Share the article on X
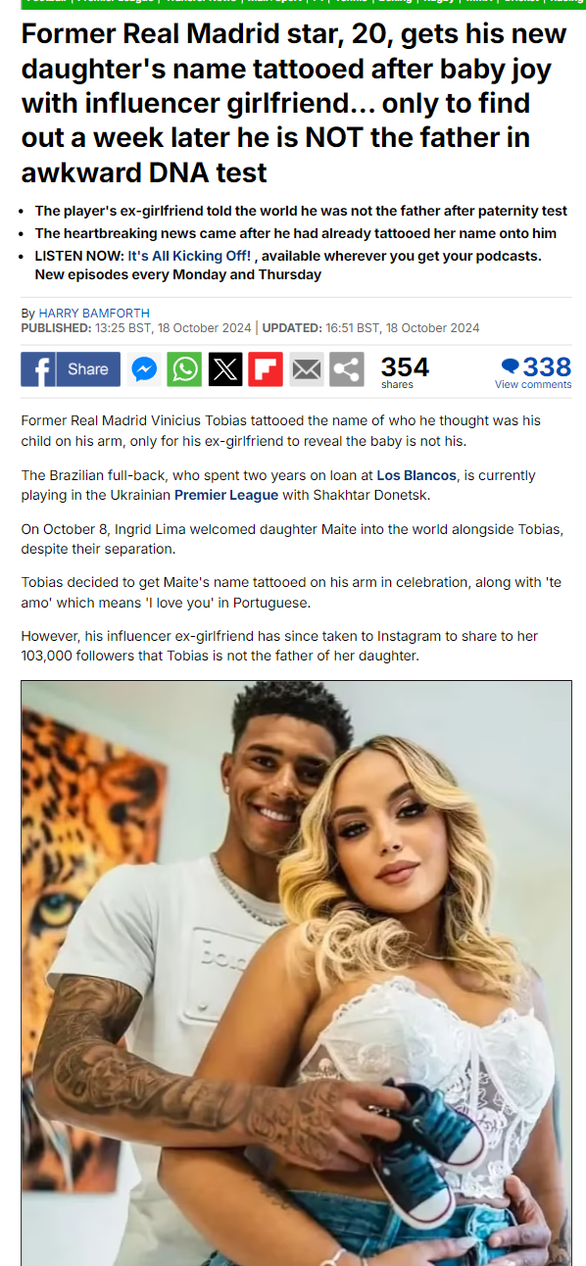 224,369
